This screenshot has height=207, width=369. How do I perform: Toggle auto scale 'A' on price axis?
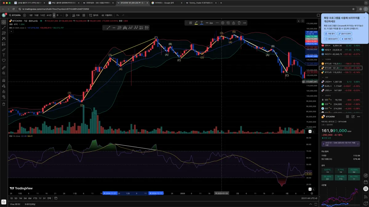[310, 131]
